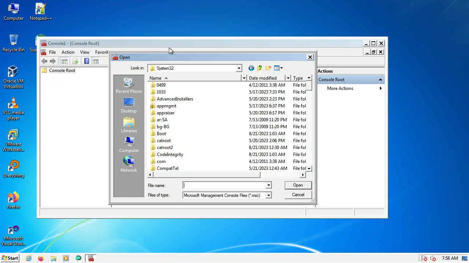This screenshot has width=469, height=263.
Task: Jump to Libraries in Open dialog sidebar
Action: point(129,125)
